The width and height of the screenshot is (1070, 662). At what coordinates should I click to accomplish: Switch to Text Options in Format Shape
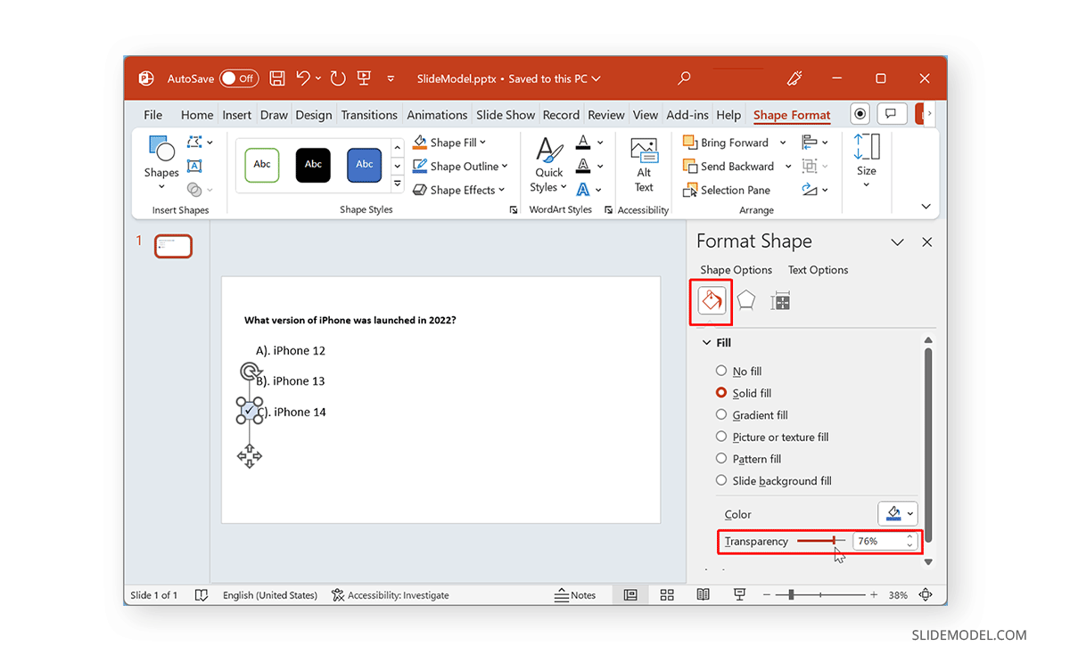[819, 270]
